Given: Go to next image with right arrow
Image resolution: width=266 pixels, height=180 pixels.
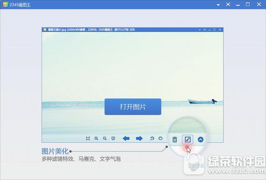Looking at the screenshot, I should [139, 138].
